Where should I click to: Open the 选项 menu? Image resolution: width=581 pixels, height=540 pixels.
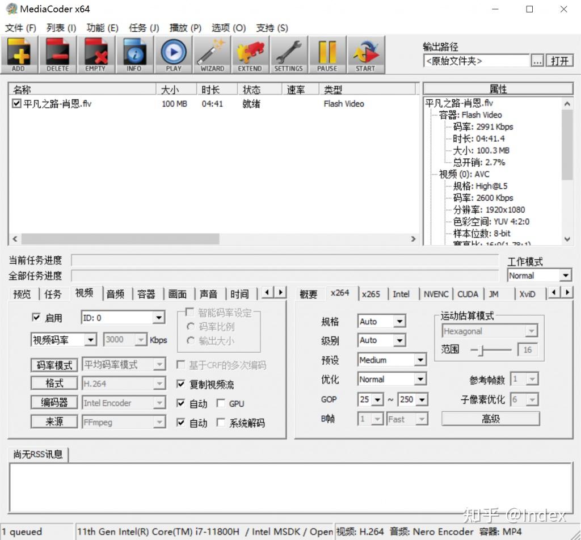pos(228,27)
